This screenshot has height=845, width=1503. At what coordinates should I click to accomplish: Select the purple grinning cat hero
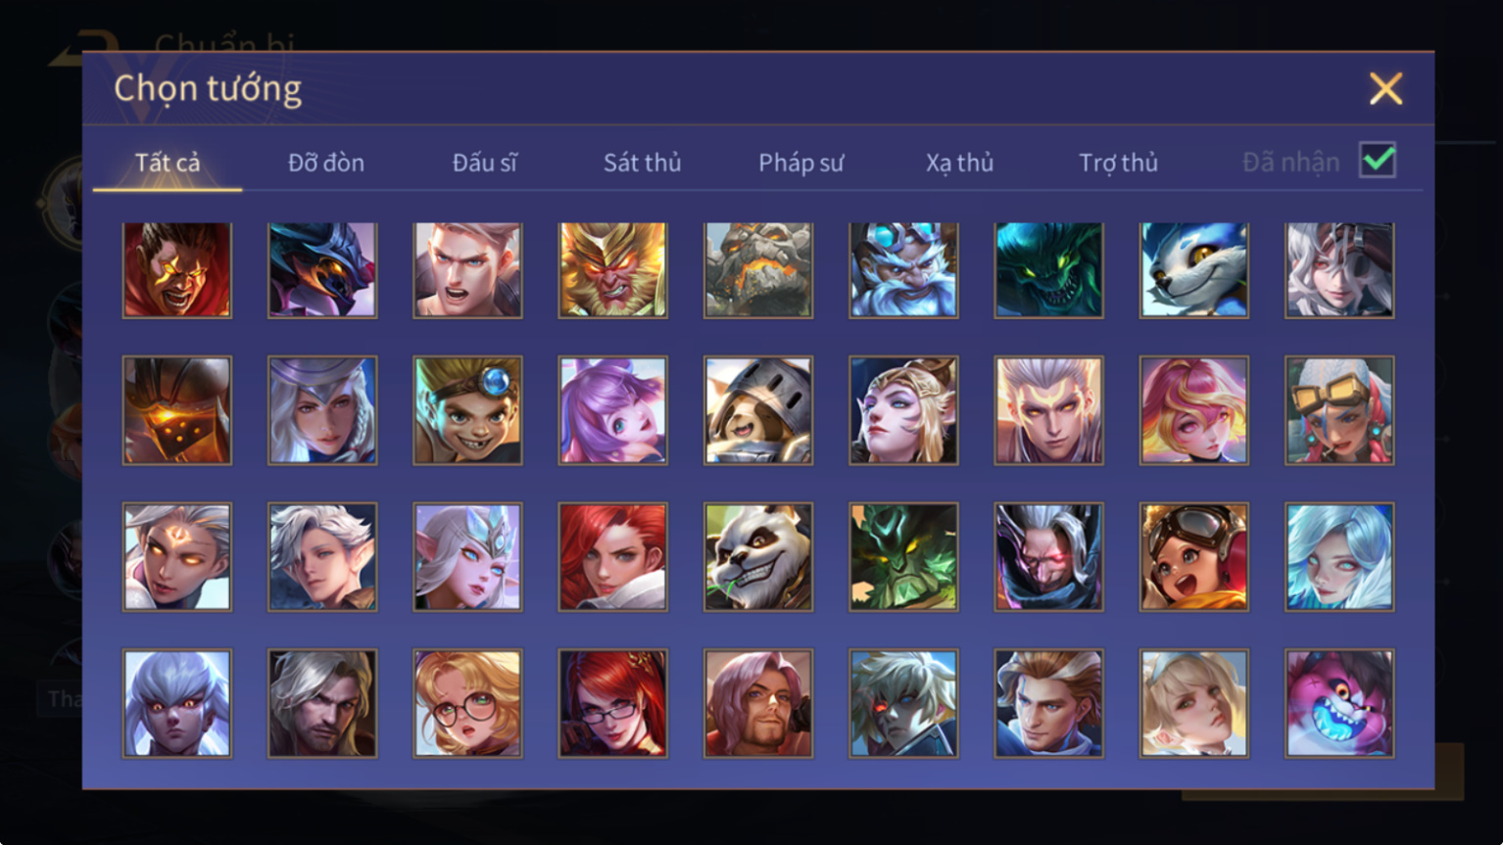click(x=1338, y=703)
